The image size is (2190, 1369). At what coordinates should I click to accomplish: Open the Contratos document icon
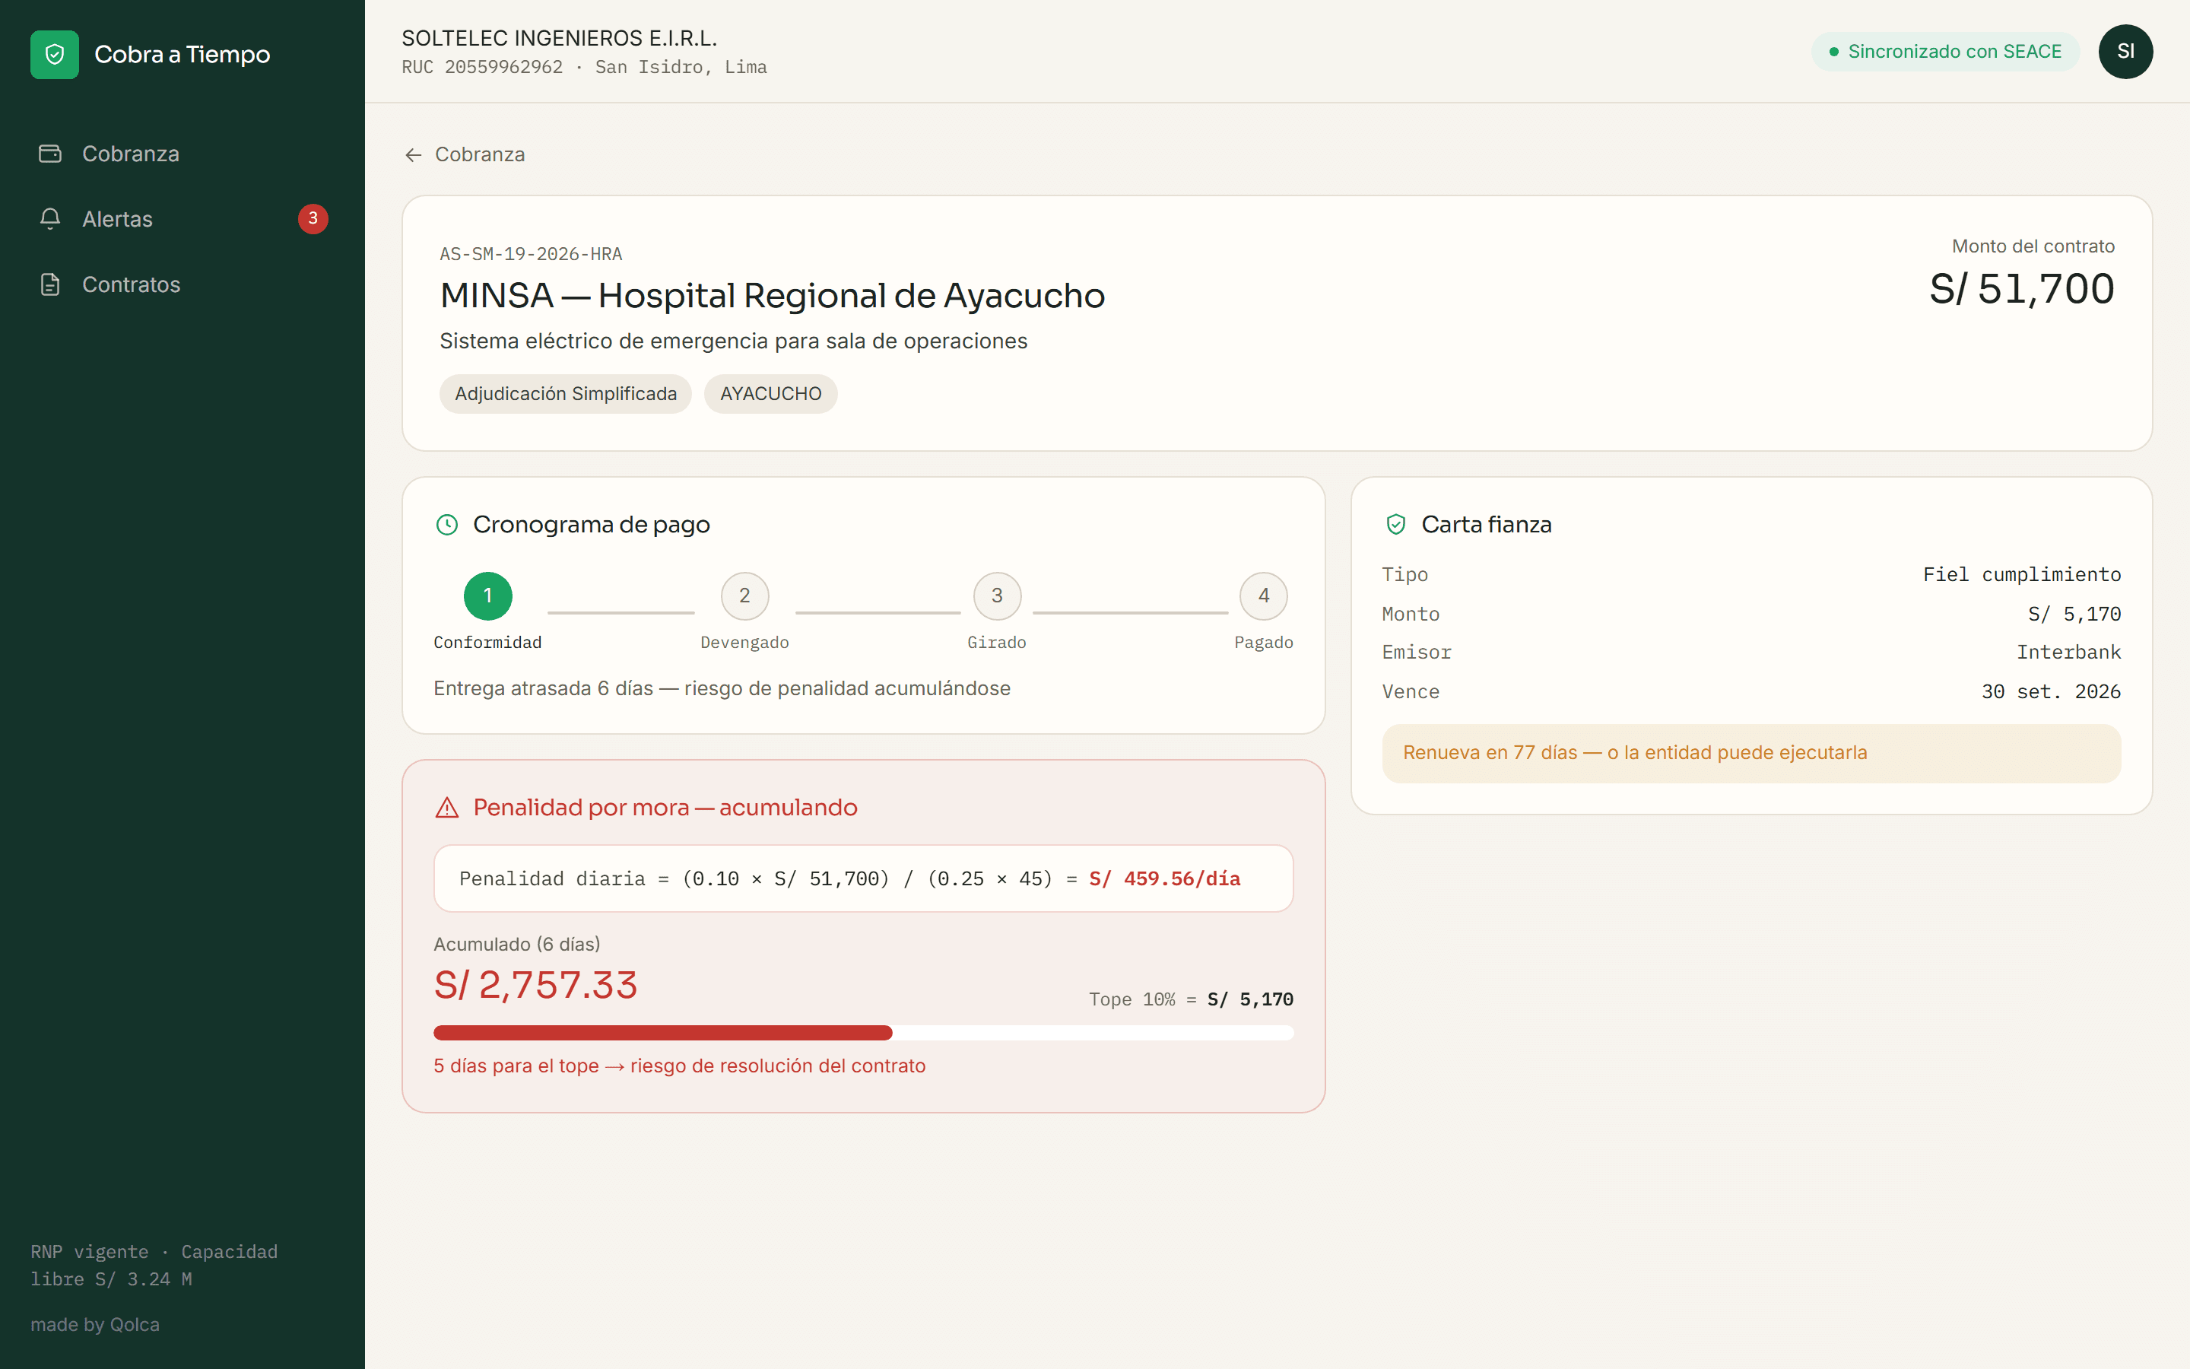coord(49,284)
